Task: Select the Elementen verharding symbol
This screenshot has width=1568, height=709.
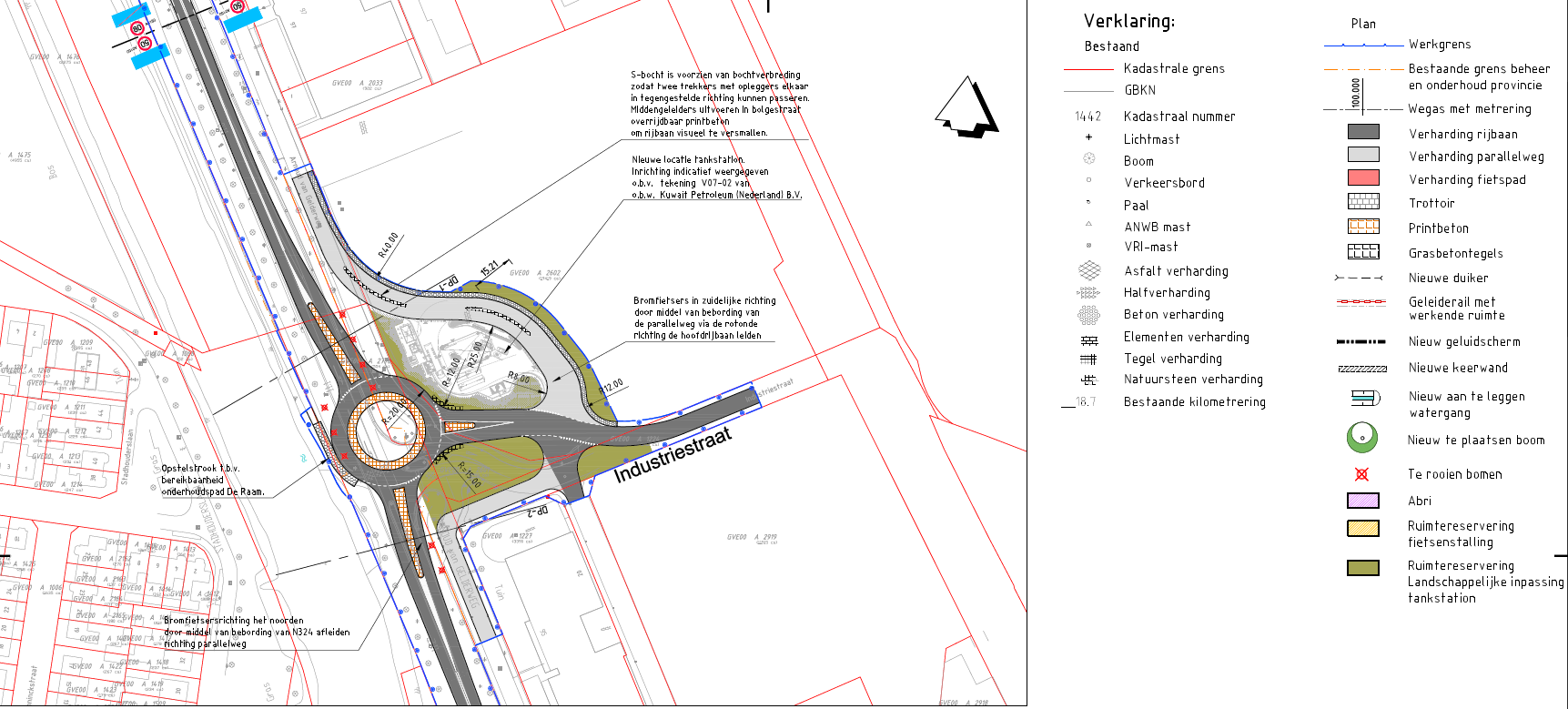Action: [1088, 340]
